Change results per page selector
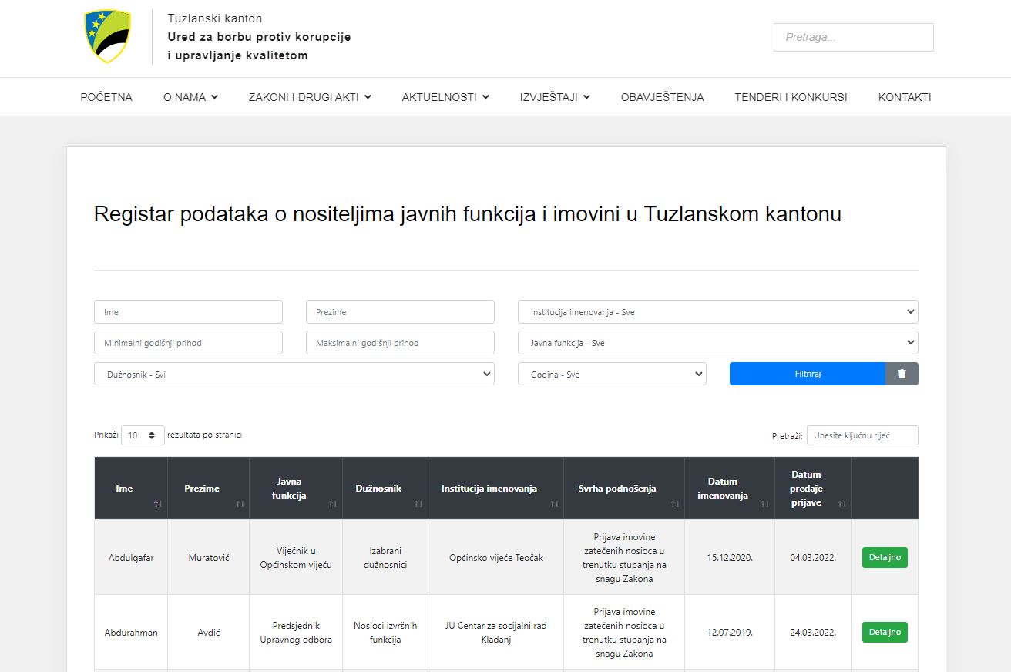 pyautogui.click(x=143, y=435)
